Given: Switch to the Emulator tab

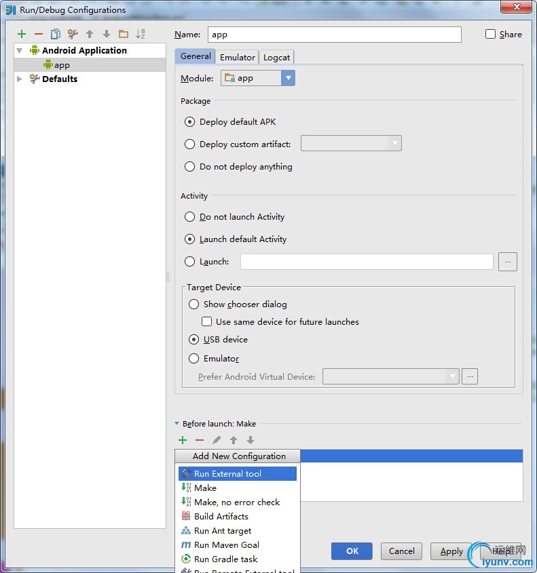Looking at the screenshot, I should tap(238, 58).
